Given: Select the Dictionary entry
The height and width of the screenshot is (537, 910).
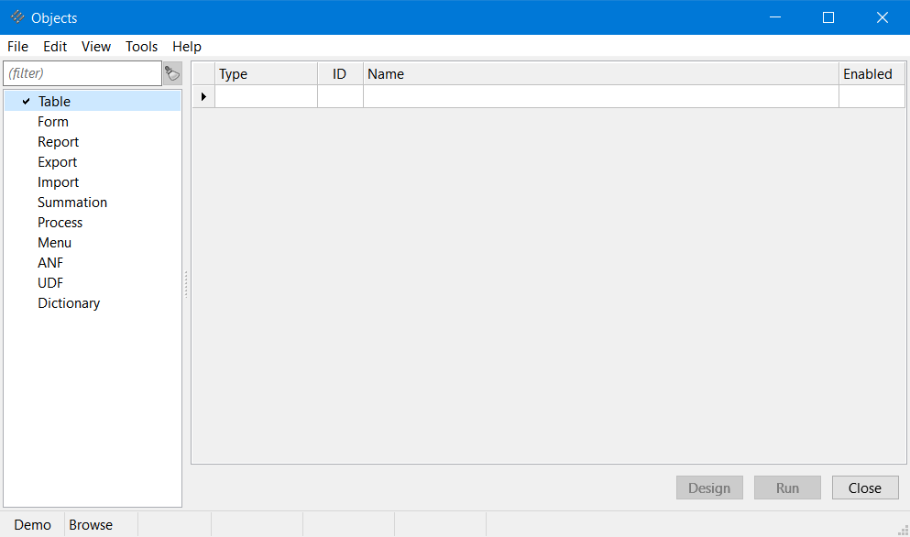Looking at the screenshot, I should [69, 303].
